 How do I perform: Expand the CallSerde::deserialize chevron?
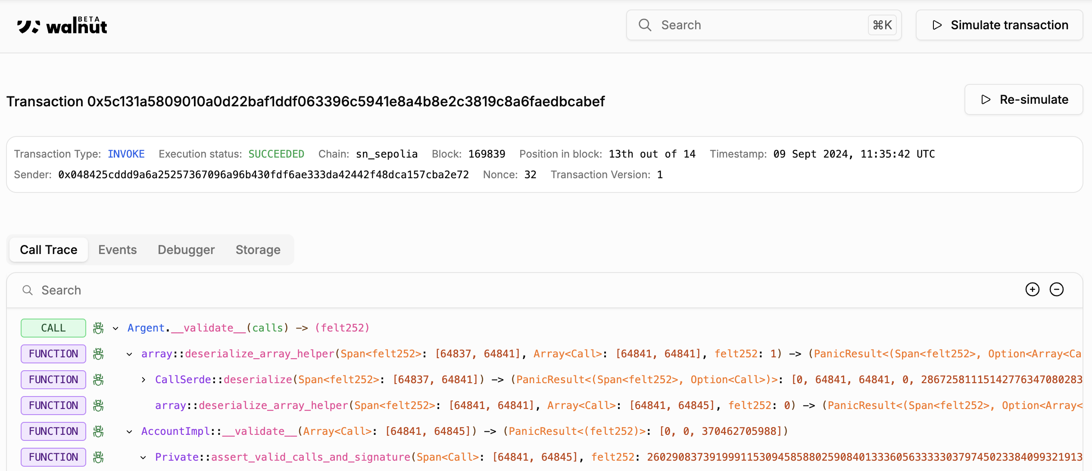(x=143, y=380)
